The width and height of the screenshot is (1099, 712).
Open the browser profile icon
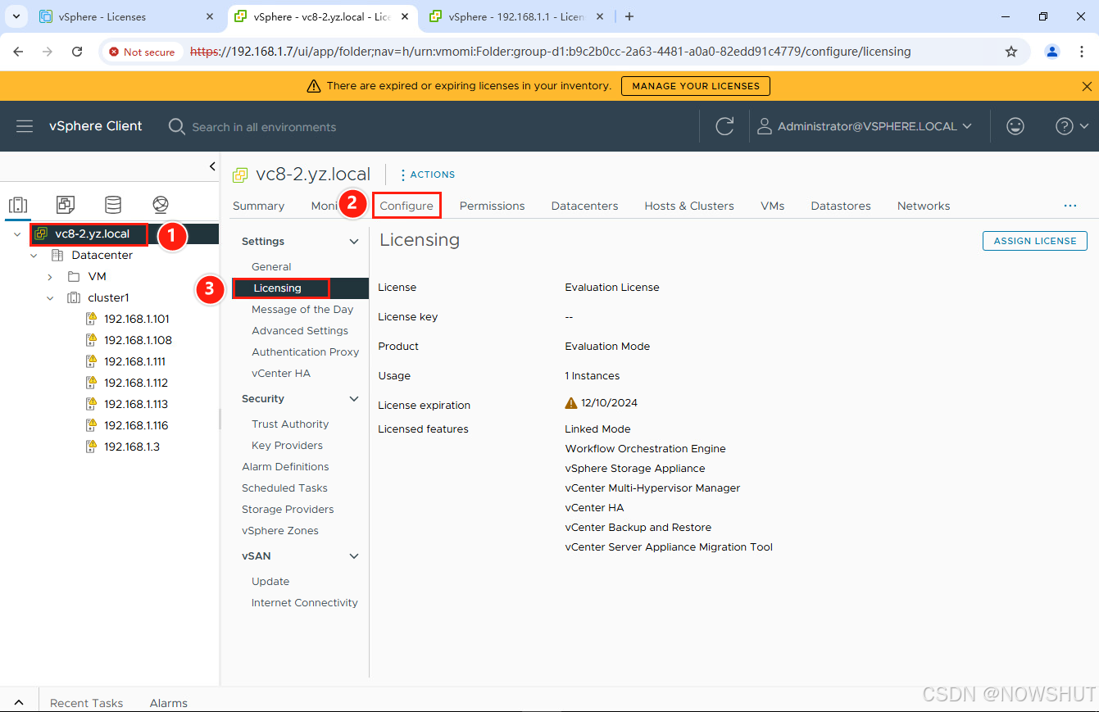click(x=1052, y=52)
